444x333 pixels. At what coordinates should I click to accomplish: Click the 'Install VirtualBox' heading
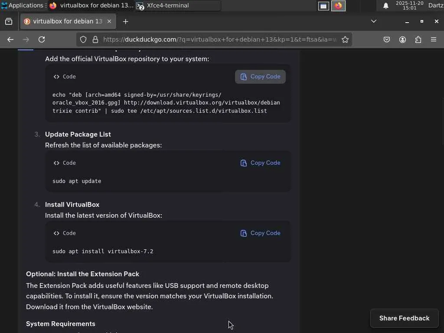point(72,205)
